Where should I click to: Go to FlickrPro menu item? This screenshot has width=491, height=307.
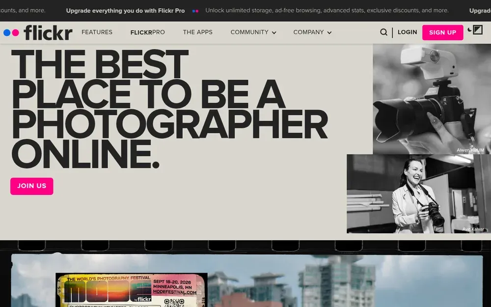coord(147,32)
